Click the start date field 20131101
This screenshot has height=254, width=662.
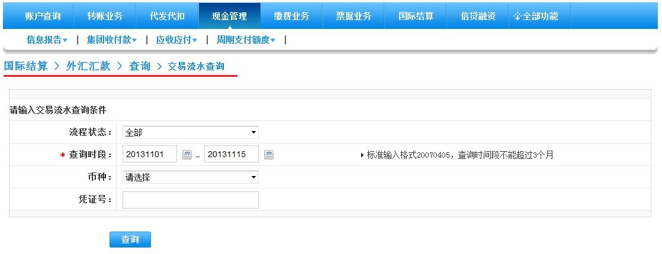(150, 155)
